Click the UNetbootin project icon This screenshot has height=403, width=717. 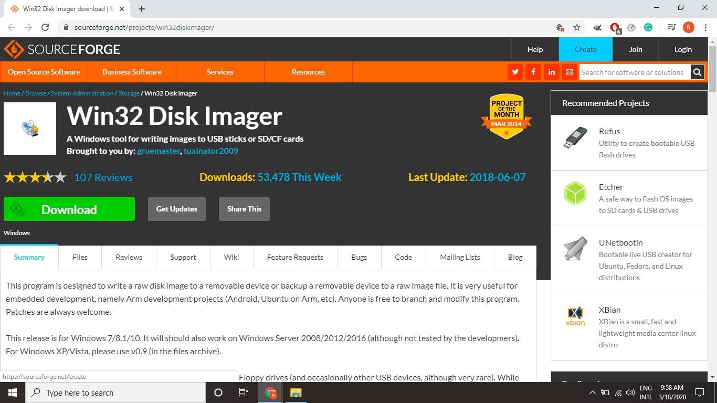[575, 249]
